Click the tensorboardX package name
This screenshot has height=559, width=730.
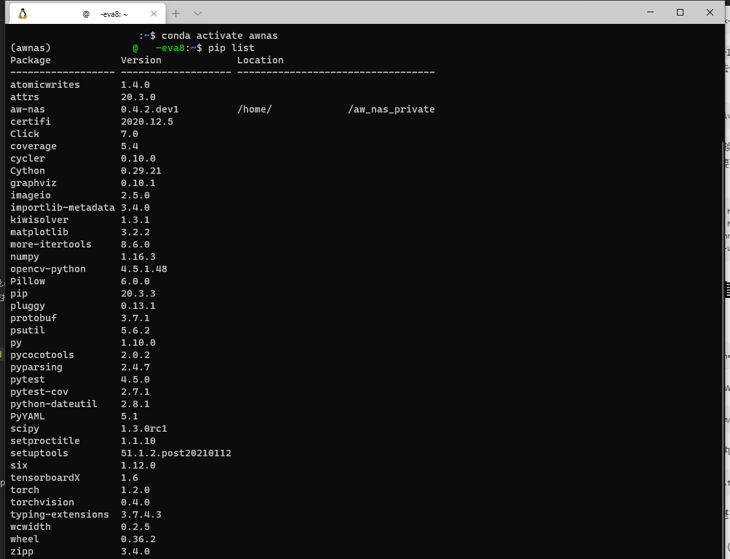click(x=45, y=478)
